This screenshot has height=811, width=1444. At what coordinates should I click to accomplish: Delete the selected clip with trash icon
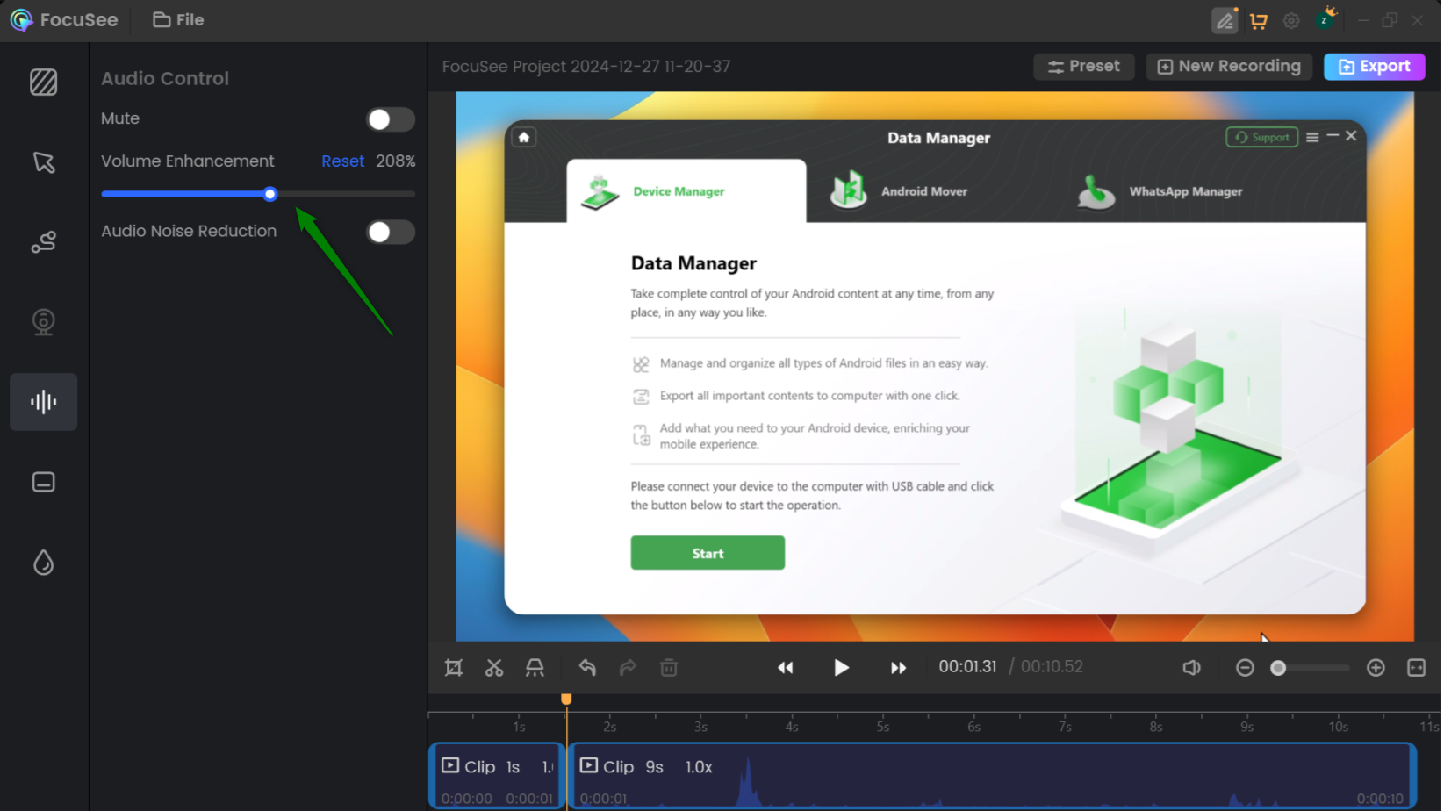coord(669,668)
